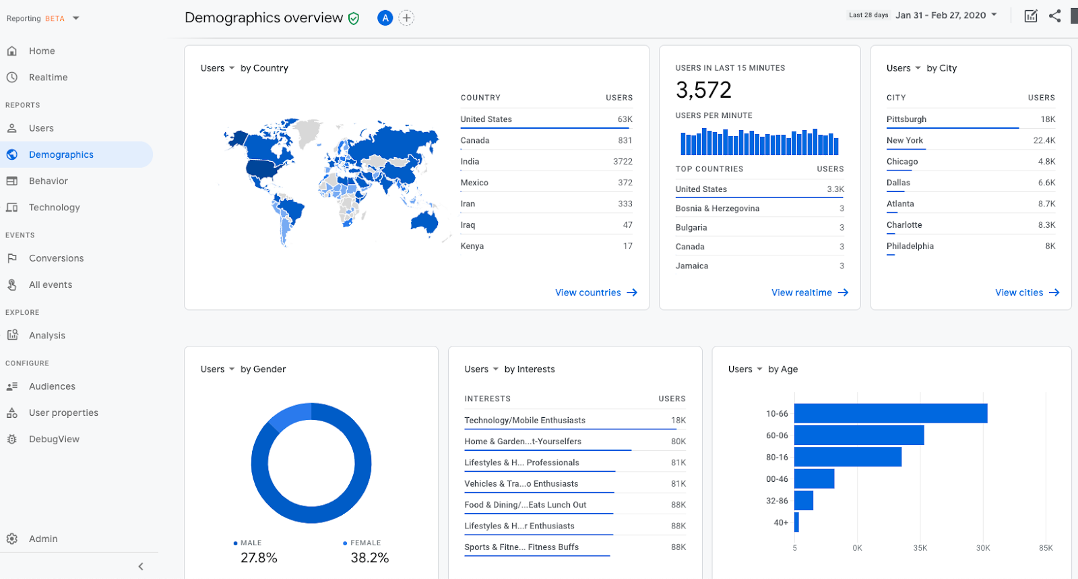Screen dimensions: 1078x579
Task: Open the customize report icon
Action: pyautogui.click(x=1031, y=16)
